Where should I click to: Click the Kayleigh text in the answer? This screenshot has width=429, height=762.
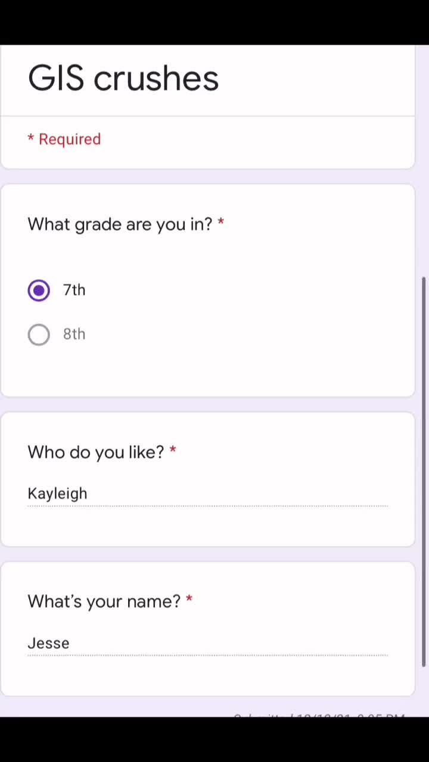click(57, 494)
